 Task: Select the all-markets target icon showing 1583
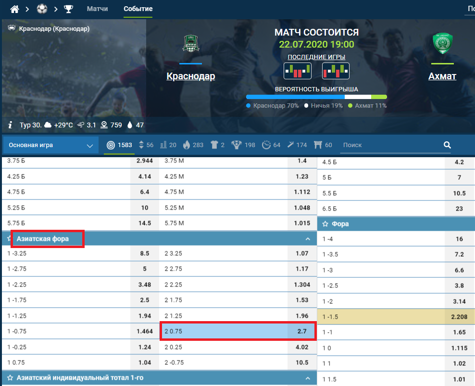pyautogui.click(x=111, y=145)
